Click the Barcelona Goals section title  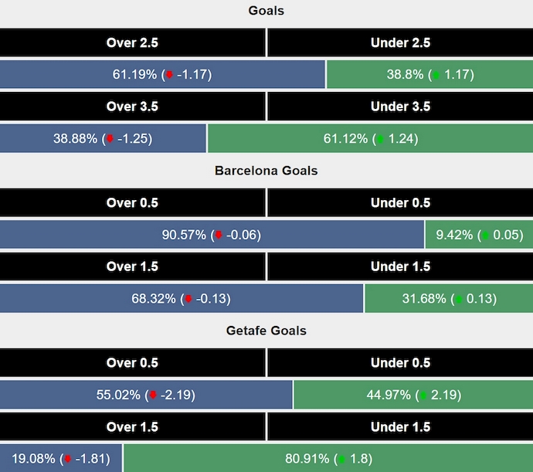click(266, 171)
